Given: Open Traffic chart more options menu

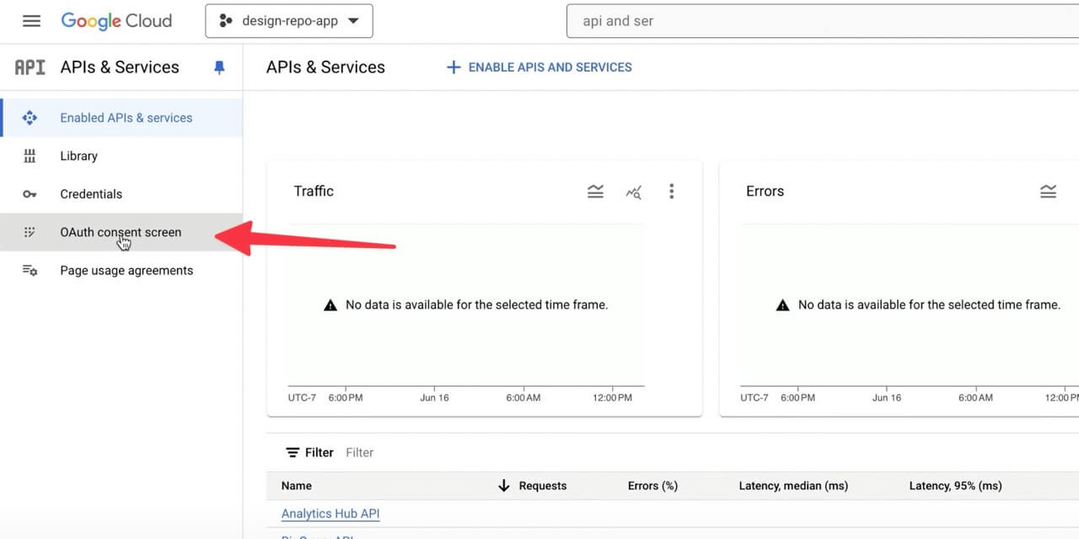Looking at the screenshot, I should 671,191.
